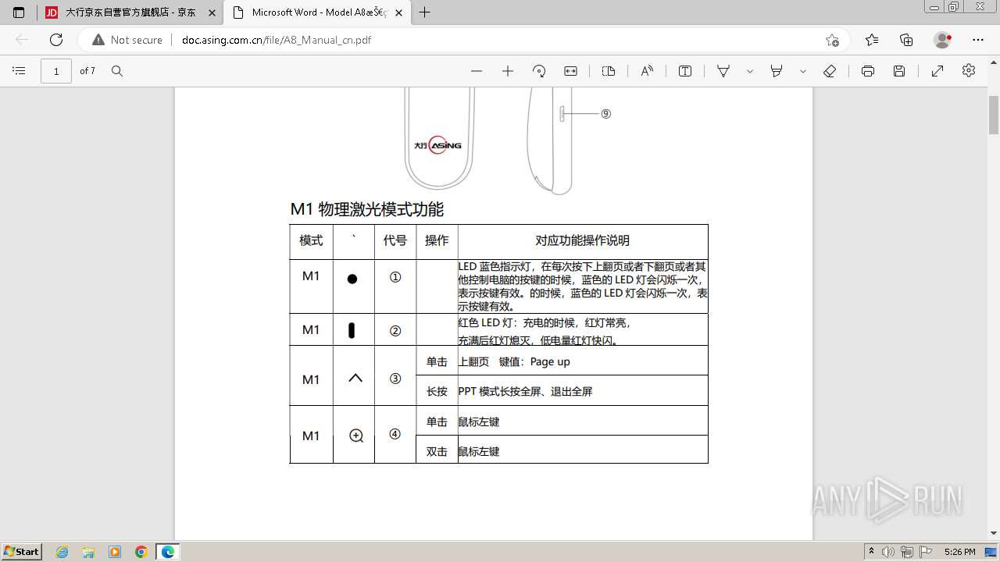
Task: Zoom in on the PDF
Action: [508, 71]
